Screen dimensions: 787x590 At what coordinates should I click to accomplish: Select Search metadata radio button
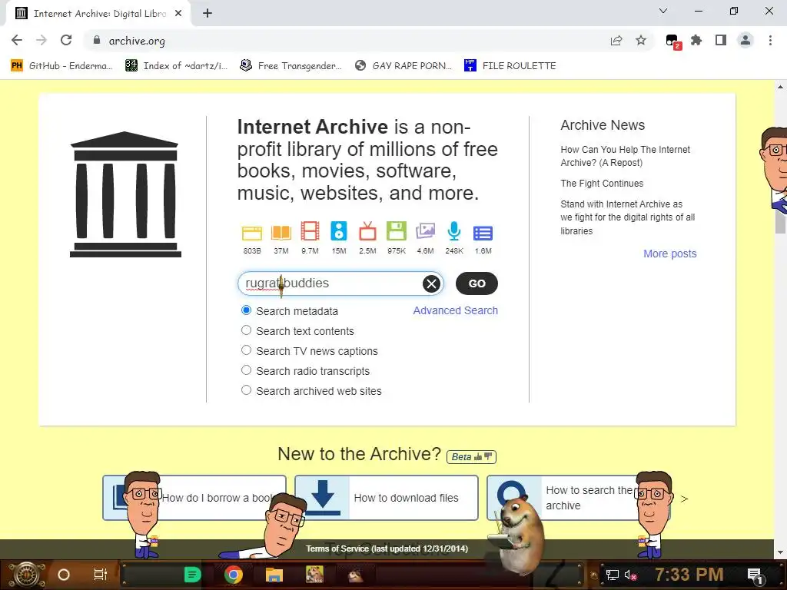(x=246, y=310)
